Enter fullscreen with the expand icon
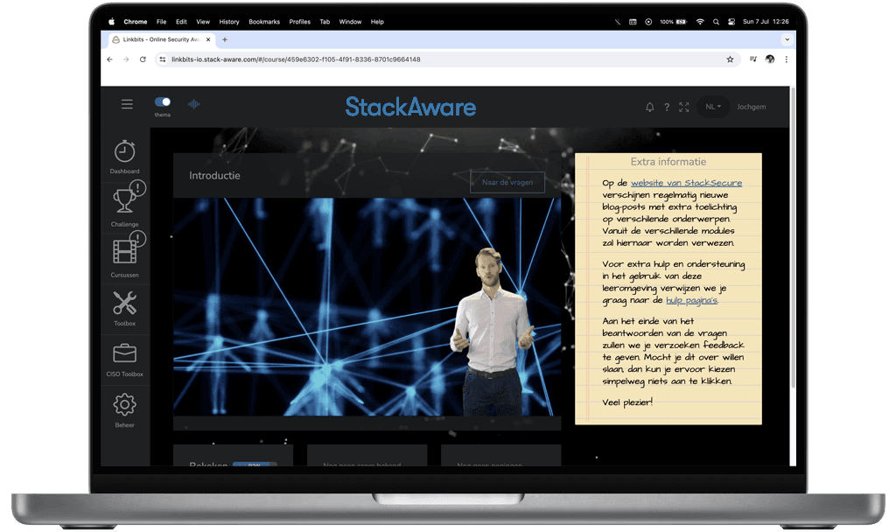The image size is (896, 532). tap(684, 107)
